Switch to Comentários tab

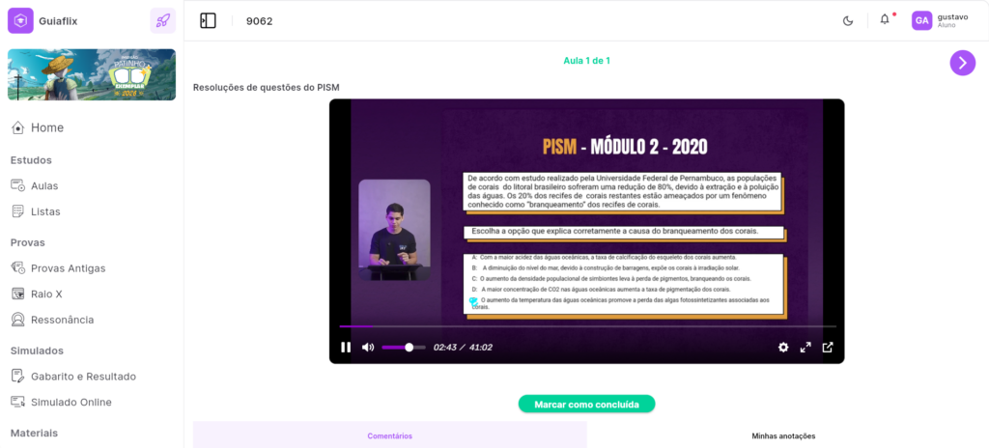pos(389,435)
